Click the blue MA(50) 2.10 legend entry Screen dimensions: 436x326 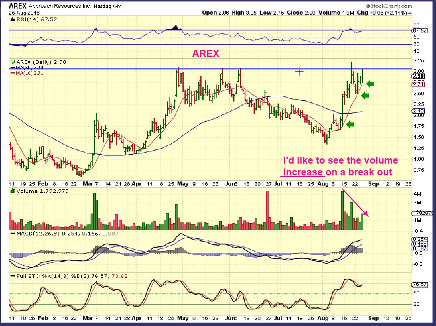point(27,67)
